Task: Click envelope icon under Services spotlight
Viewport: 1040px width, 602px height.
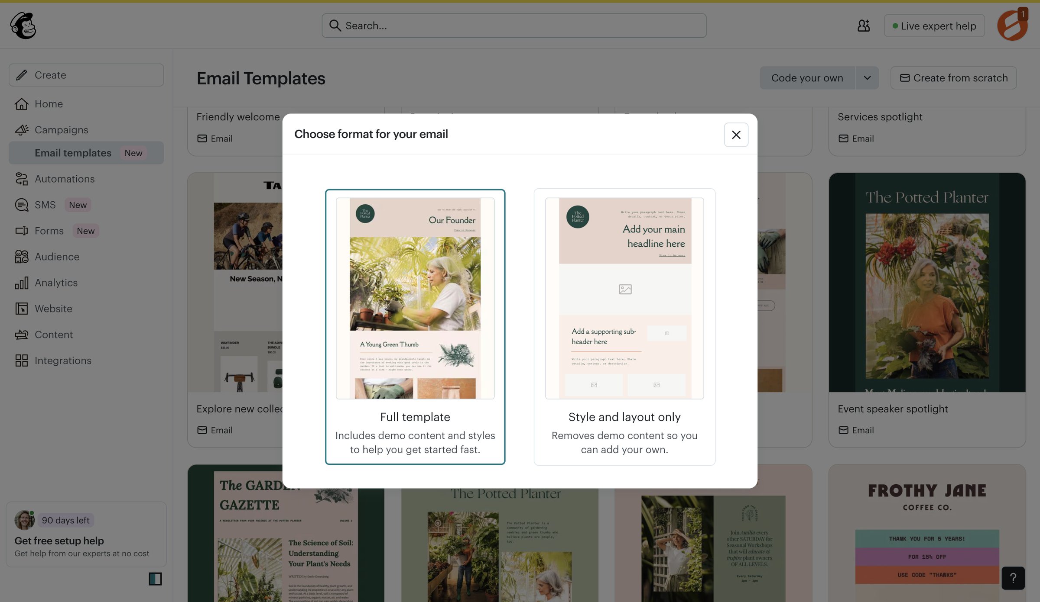Action: pos(843,138)
